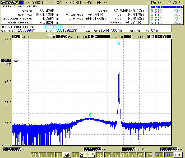Open the SMPL 16501(MANU) sampling field
185x158 pixels.
tap(159, 37)
